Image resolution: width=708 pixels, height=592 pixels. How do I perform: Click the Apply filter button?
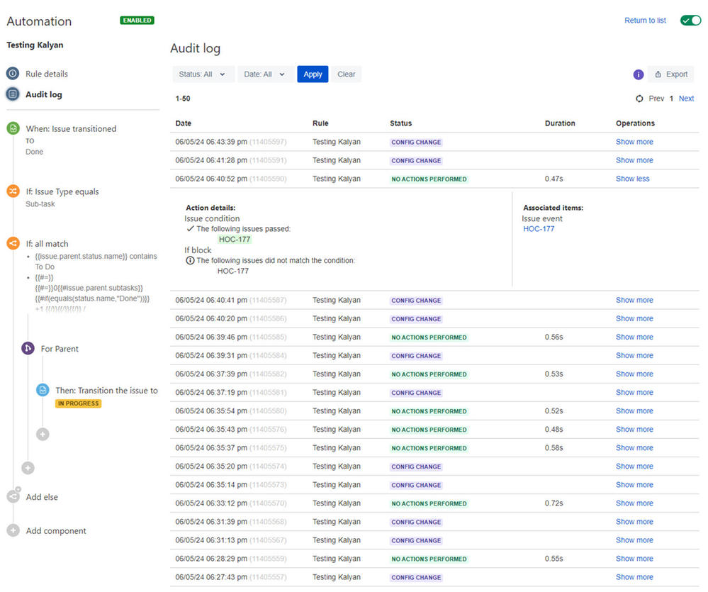click(x=313, y=74)
